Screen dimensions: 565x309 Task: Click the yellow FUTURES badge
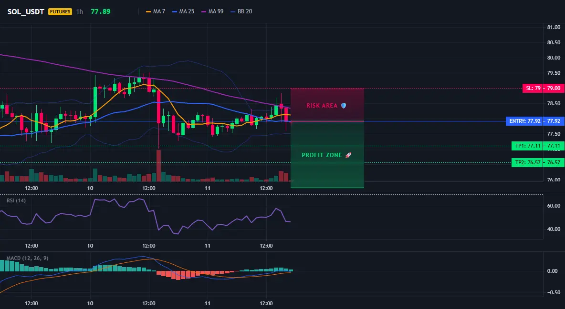coord(60,11)
